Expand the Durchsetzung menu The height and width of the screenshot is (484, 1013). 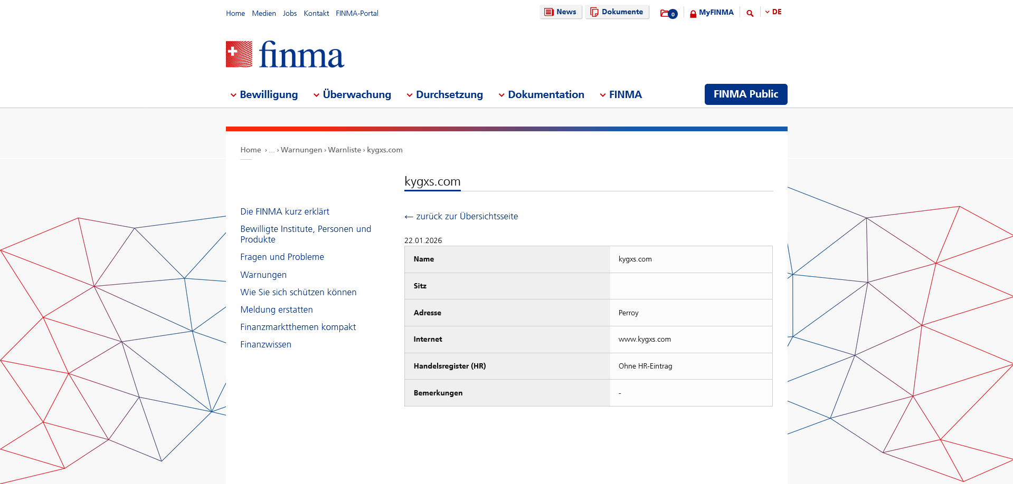coord(444,95)
